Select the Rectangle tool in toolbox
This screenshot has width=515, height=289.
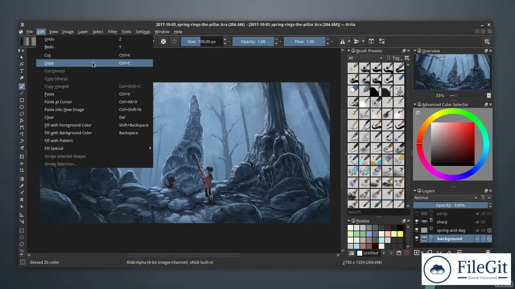22,100
